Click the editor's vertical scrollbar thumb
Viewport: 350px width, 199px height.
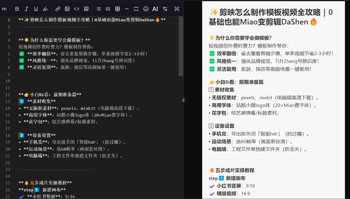tap(181, 46)
